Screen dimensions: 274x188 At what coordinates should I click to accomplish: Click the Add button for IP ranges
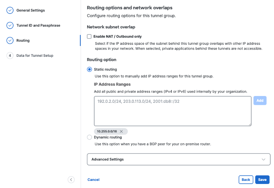click(260, 101)
